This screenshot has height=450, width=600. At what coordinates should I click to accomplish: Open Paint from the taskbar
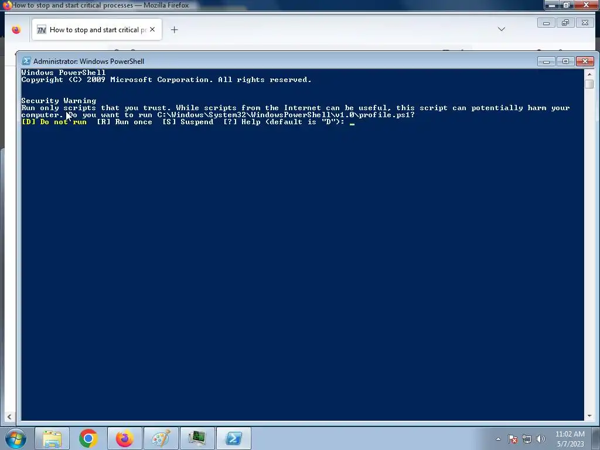click(x=161, y=438)
